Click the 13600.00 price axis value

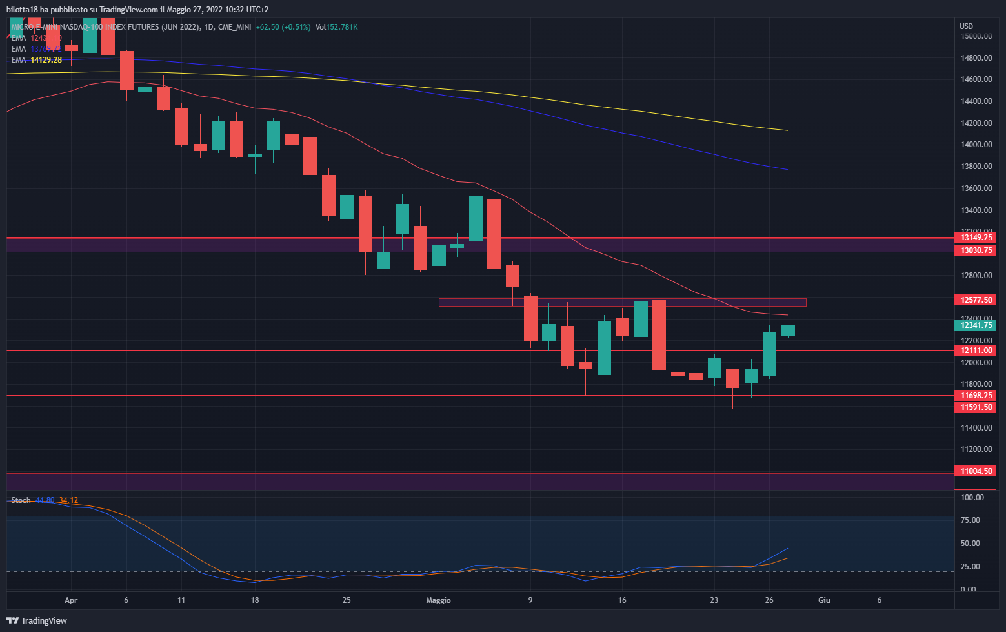click(x=976, y=189)
